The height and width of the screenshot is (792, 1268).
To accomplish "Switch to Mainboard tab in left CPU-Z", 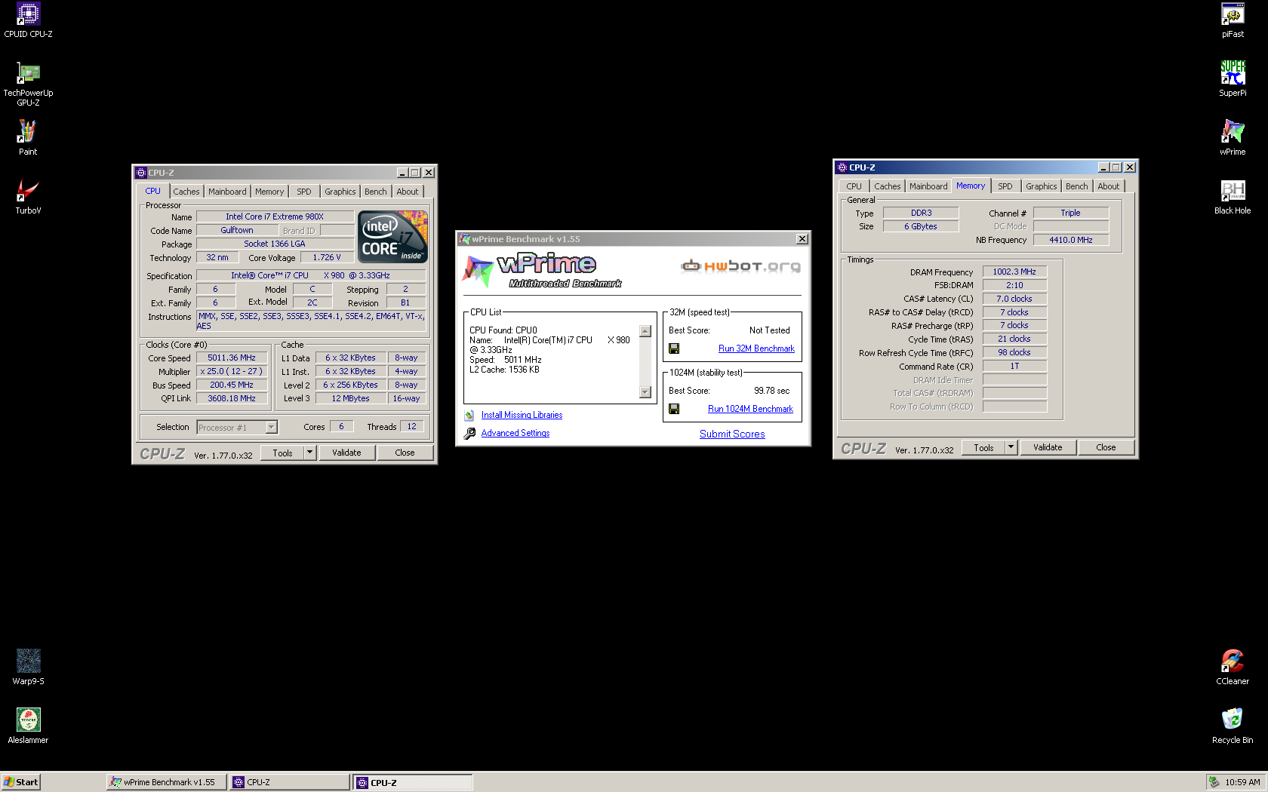I will coord(227,192).
